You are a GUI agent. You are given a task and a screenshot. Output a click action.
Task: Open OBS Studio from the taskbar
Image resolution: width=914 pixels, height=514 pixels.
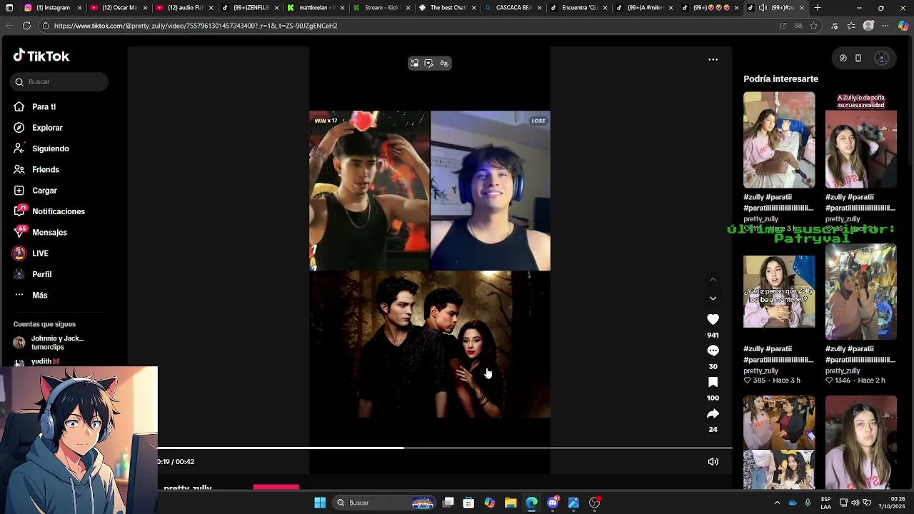tap(594, 503)
